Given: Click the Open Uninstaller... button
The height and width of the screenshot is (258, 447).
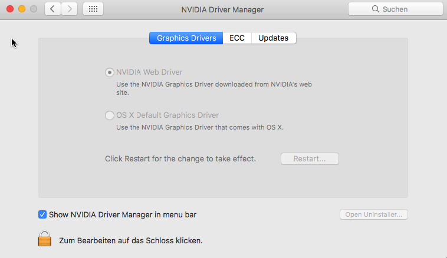Looking at the screenshot, I should (374, 214).
